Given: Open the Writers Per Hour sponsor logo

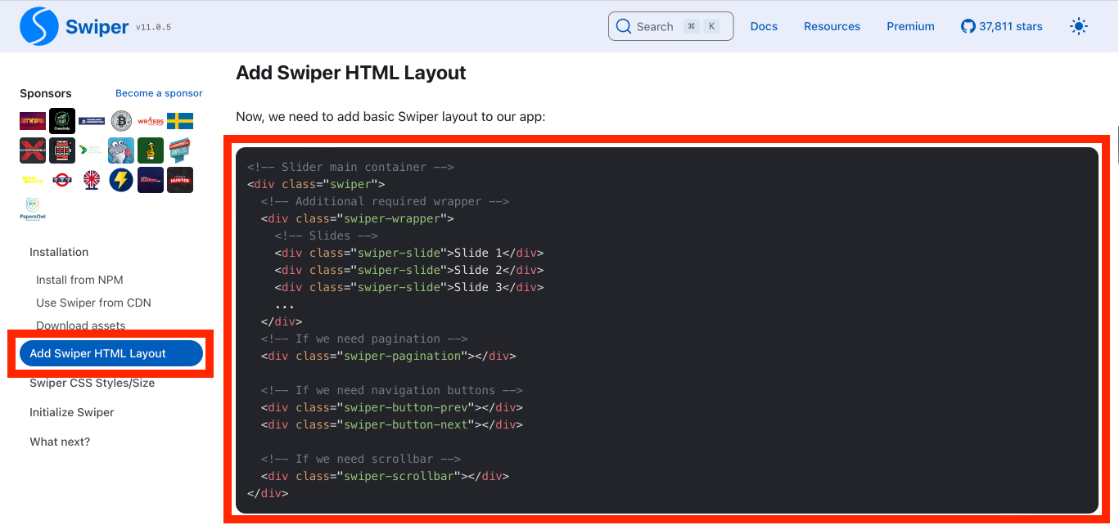Looking at the screenshot, I should (x=151, y=121).
